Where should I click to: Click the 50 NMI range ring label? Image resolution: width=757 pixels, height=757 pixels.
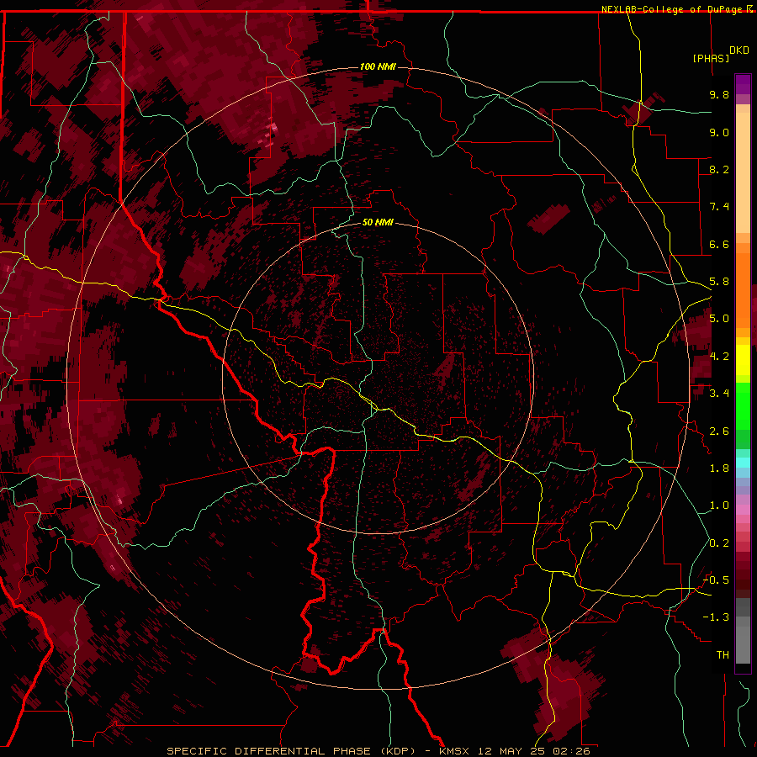tap(378, 222)
